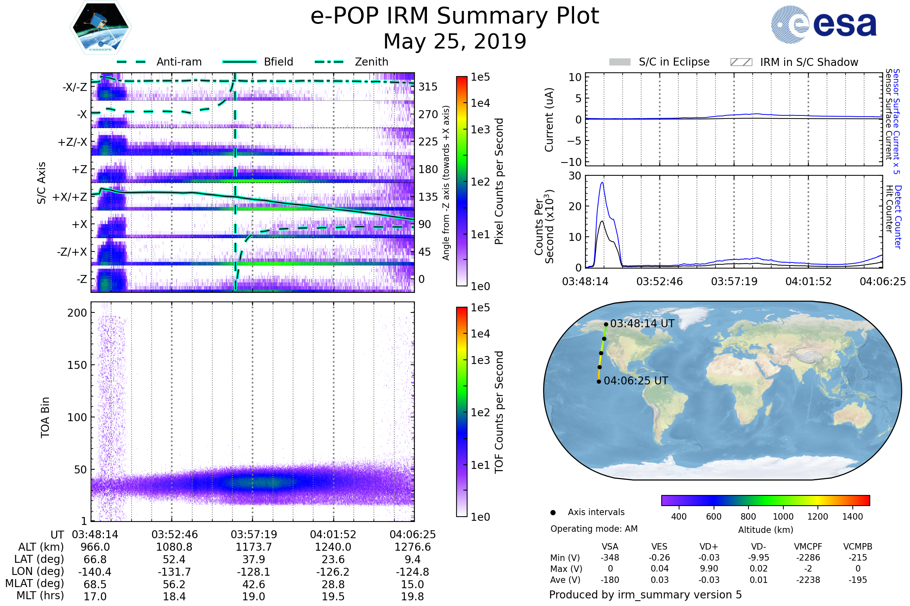Click the +X/+Z row label on S/C Axis
Image resolution: width=910 pixels, height=606 pixels.
pyautogui.click(x=70, y=197)
